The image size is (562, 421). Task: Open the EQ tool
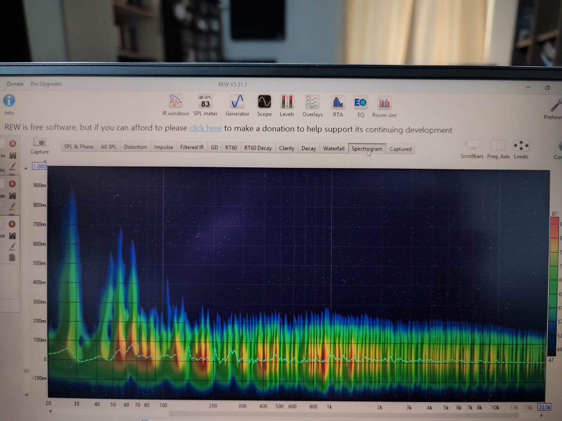coord(361,103)
